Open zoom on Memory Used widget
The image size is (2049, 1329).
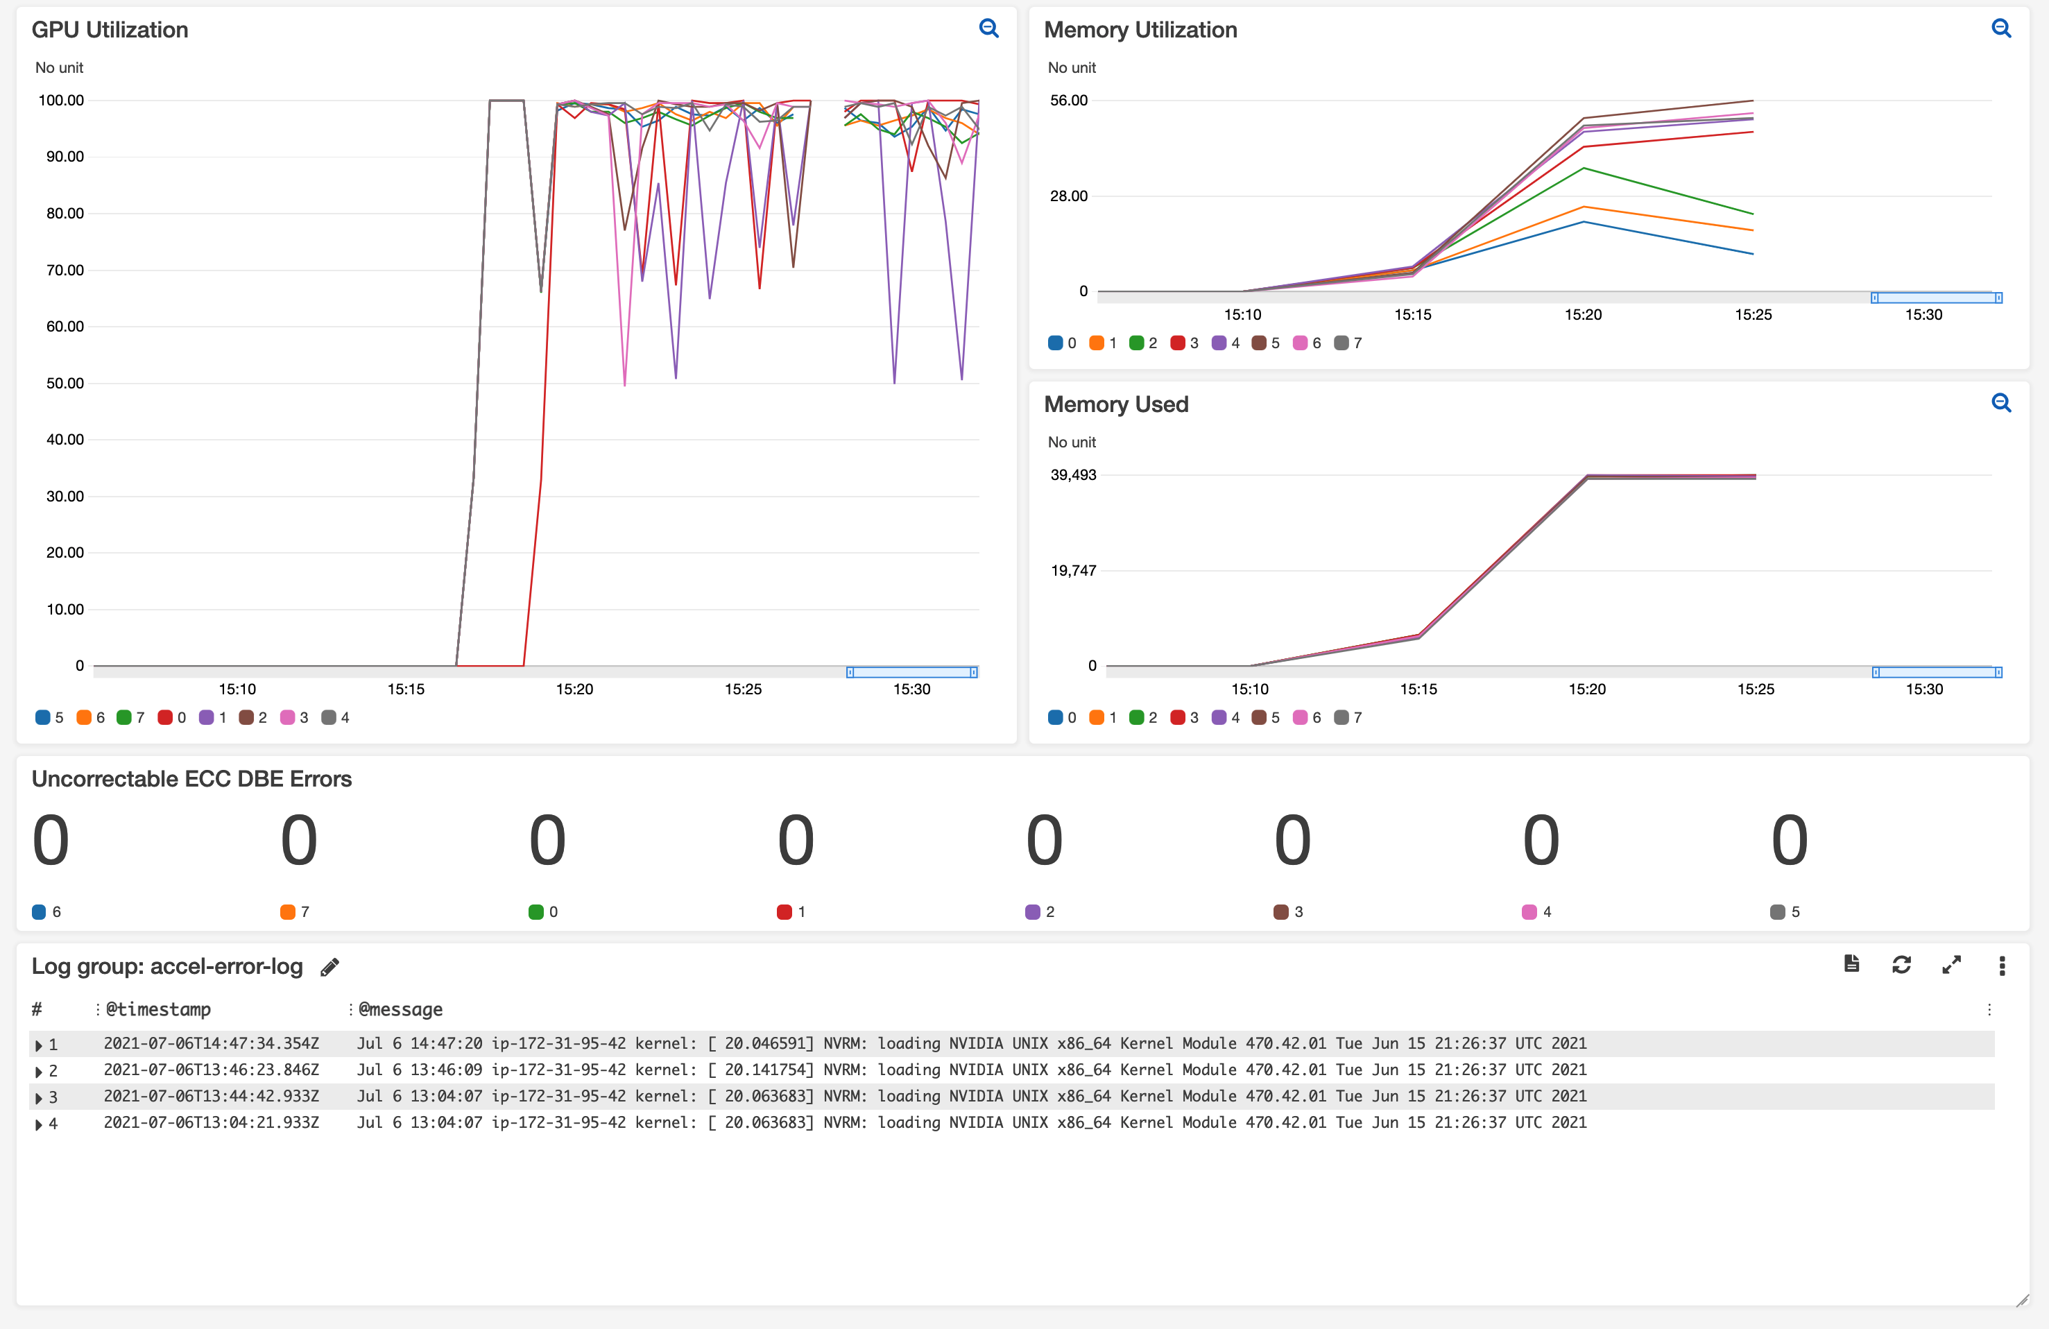point(2000,403)
